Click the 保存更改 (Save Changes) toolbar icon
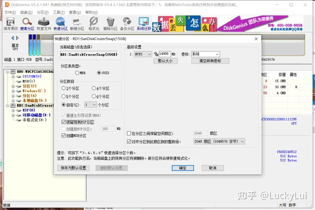This screenshot has width=315, height=210. tap(10, 23)
